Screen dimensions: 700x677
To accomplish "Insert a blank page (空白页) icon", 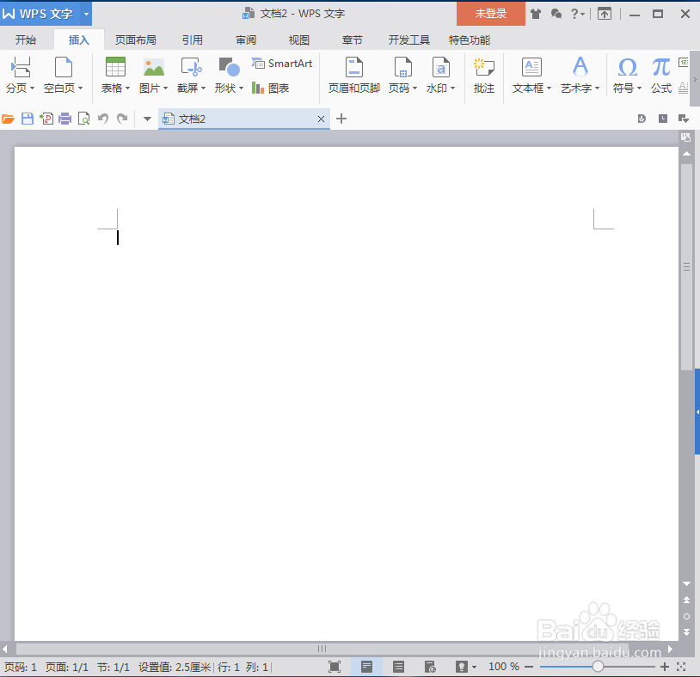I will [x=63, y=67].
